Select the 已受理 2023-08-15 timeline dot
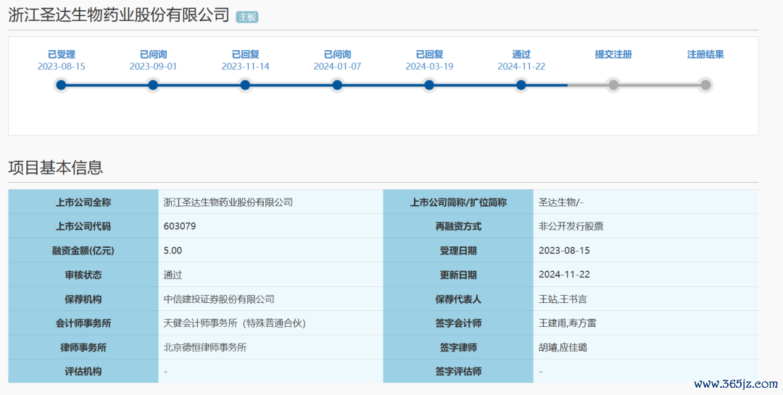 pyautogui.click(x=61, y=86)
